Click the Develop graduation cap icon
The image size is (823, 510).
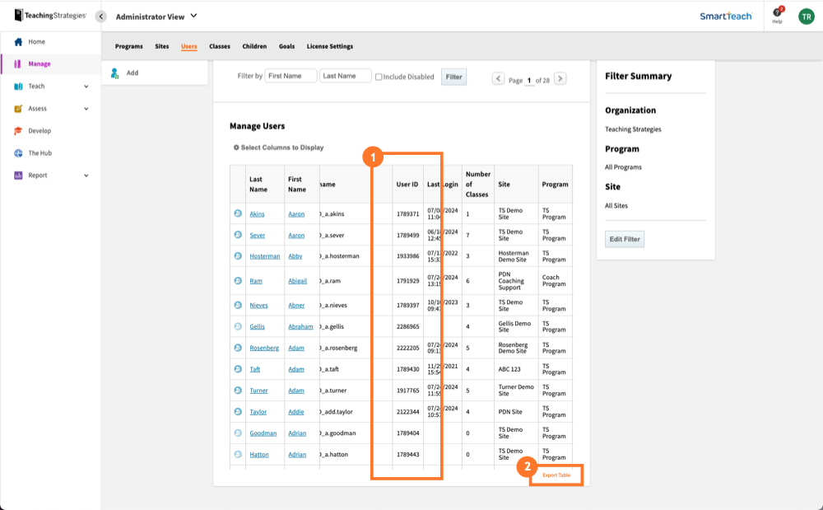click(18, 130)
